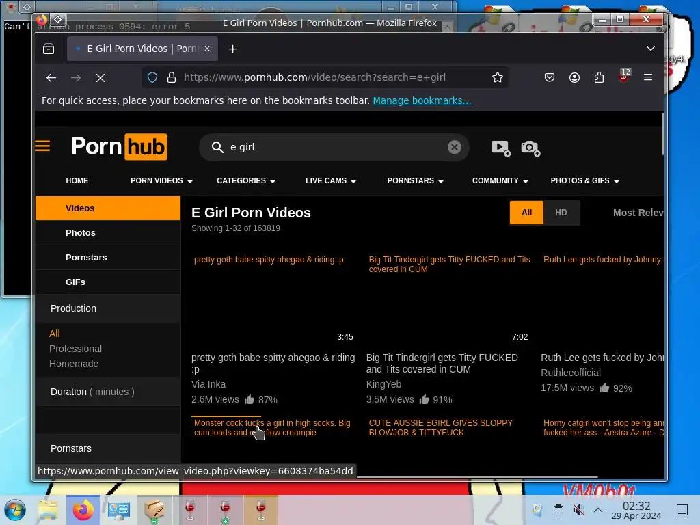Choose the Homemade production filter
Viewport: 700px width, 525px height.
[x=74, y=364]
